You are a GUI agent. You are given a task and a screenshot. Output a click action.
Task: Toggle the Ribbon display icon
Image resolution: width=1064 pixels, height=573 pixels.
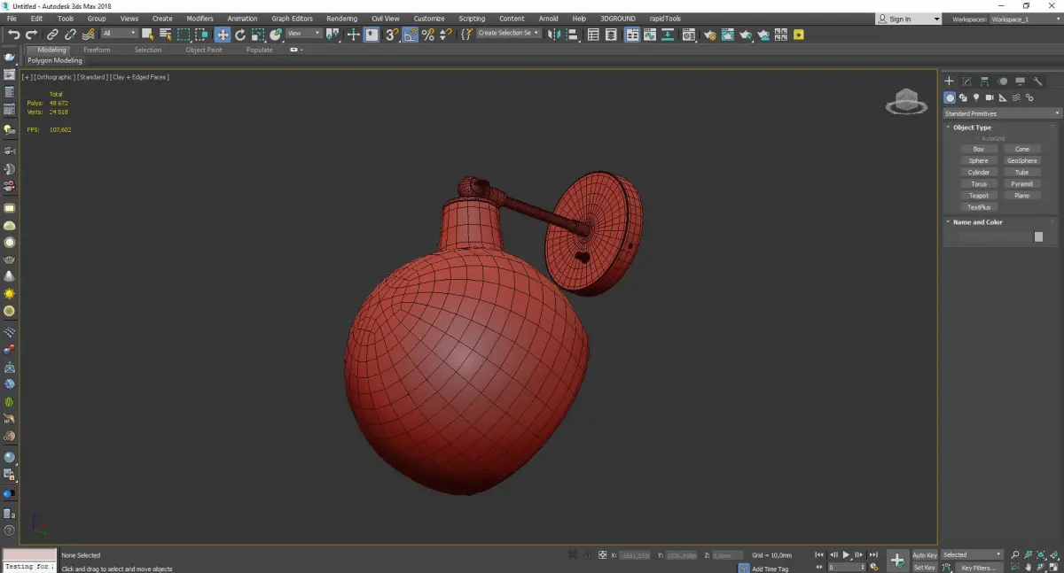click(632, 35)
